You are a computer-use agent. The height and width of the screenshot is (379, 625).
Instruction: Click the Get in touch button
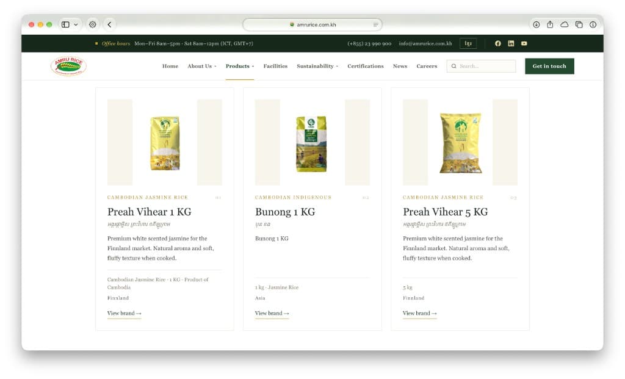pyautogui.click(x=549, y=66)
